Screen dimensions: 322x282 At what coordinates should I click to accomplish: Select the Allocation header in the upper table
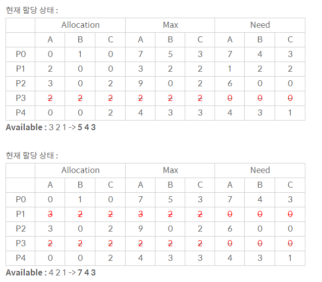(80, 25)
